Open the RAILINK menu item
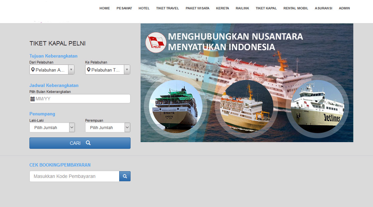 pyautogui.click(x=242, y=8)
